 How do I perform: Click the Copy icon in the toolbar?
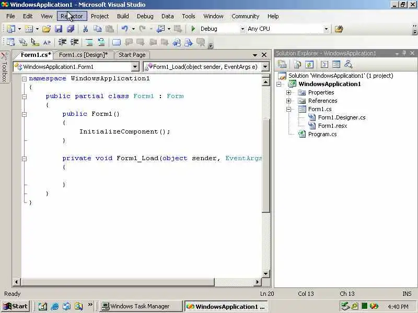coord(98,29)
